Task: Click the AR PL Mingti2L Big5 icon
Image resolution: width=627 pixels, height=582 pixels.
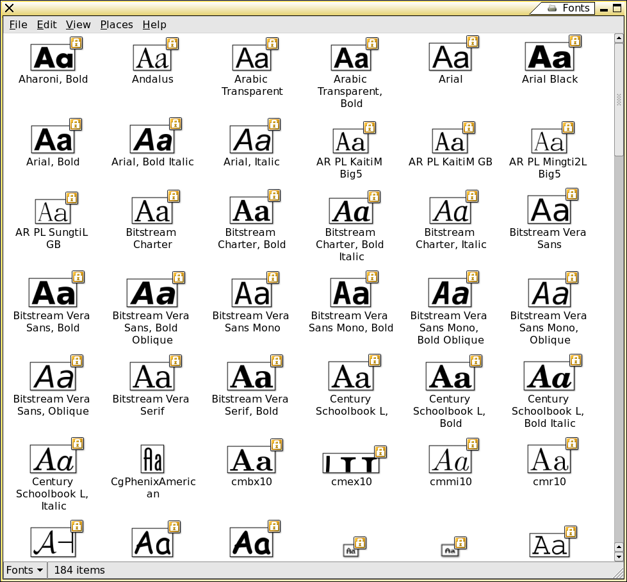Action: pyautogui.click(x=549, y=141)
